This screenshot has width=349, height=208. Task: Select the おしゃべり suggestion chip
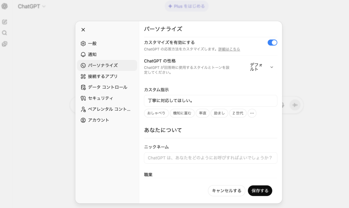coord(156,113)
